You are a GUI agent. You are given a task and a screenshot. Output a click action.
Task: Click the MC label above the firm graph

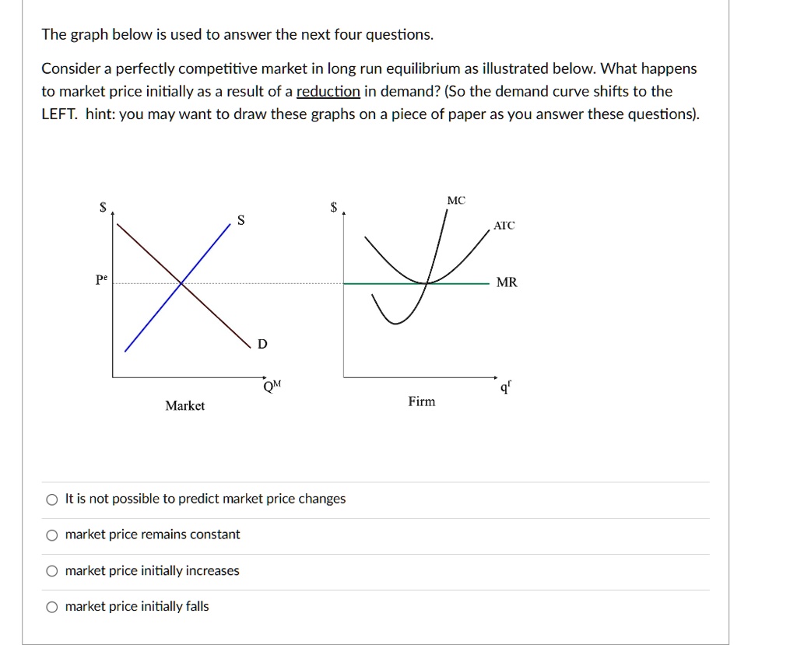(x=455, y=199)
